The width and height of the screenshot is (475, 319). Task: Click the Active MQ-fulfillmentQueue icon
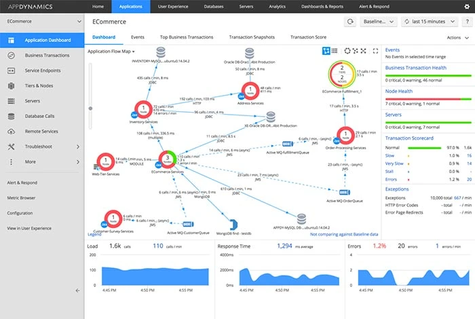(x=288, y=144)
